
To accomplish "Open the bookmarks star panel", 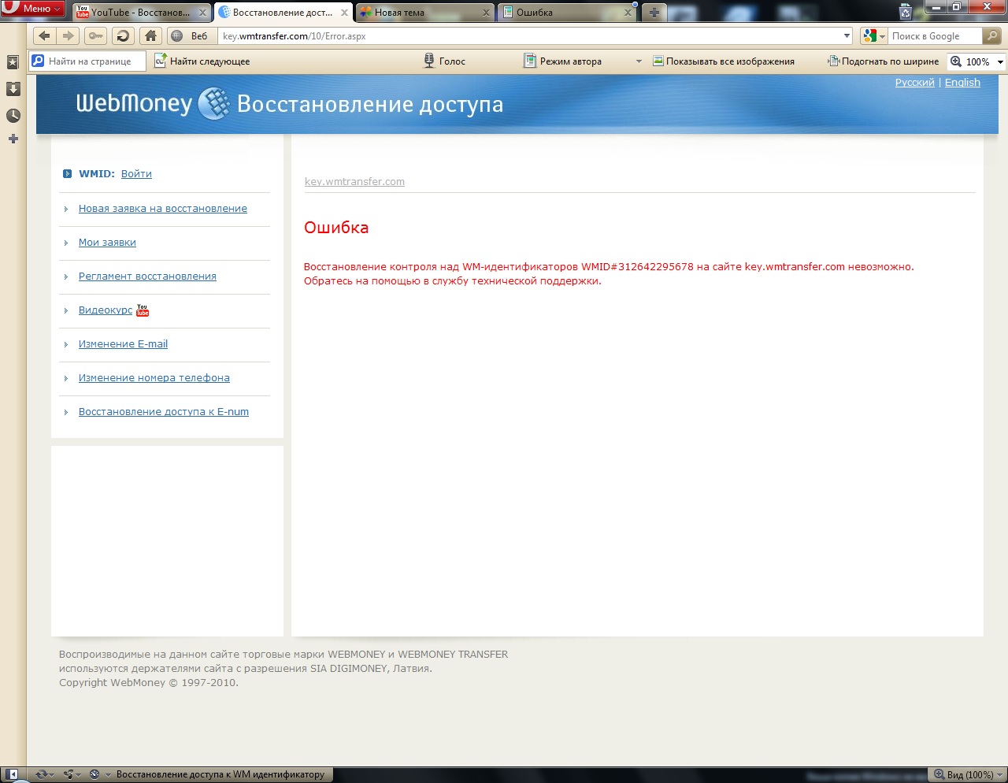I will (x=13, y=62).
